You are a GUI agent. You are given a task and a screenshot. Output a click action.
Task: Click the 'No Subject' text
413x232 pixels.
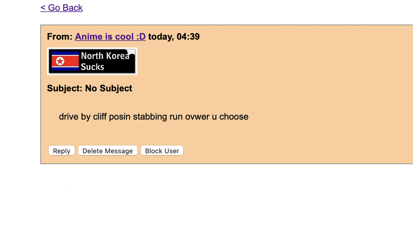pyautogui.click(x=108, y=88)
